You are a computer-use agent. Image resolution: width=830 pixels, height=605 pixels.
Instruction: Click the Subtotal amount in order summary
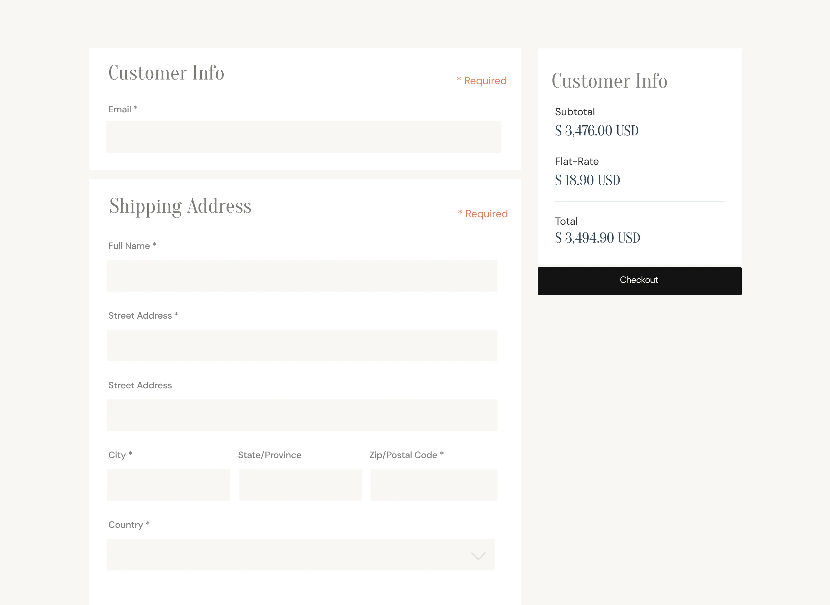click(x=596, y=131)
